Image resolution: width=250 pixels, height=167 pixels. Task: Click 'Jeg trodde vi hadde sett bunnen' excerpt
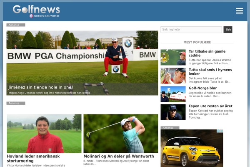click(x=210, y=94)
